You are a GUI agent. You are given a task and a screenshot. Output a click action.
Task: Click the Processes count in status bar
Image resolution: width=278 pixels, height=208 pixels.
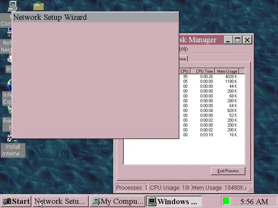click(x=132, y=188)
